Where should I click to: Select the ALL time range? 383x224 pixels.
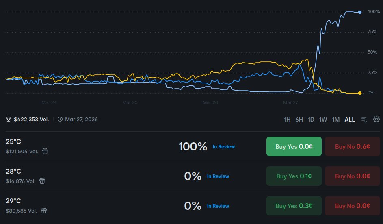point(350,119)
